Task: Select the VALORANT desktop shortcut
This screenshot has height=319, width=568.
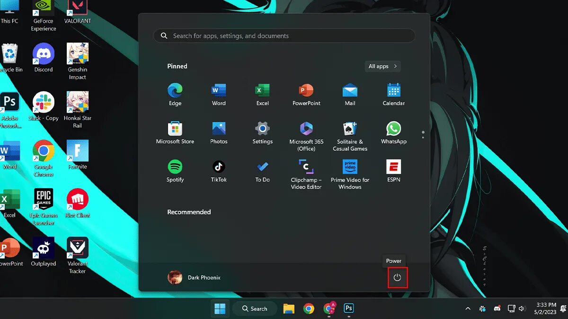Action: pyautogui.click(x=78, y=13)
